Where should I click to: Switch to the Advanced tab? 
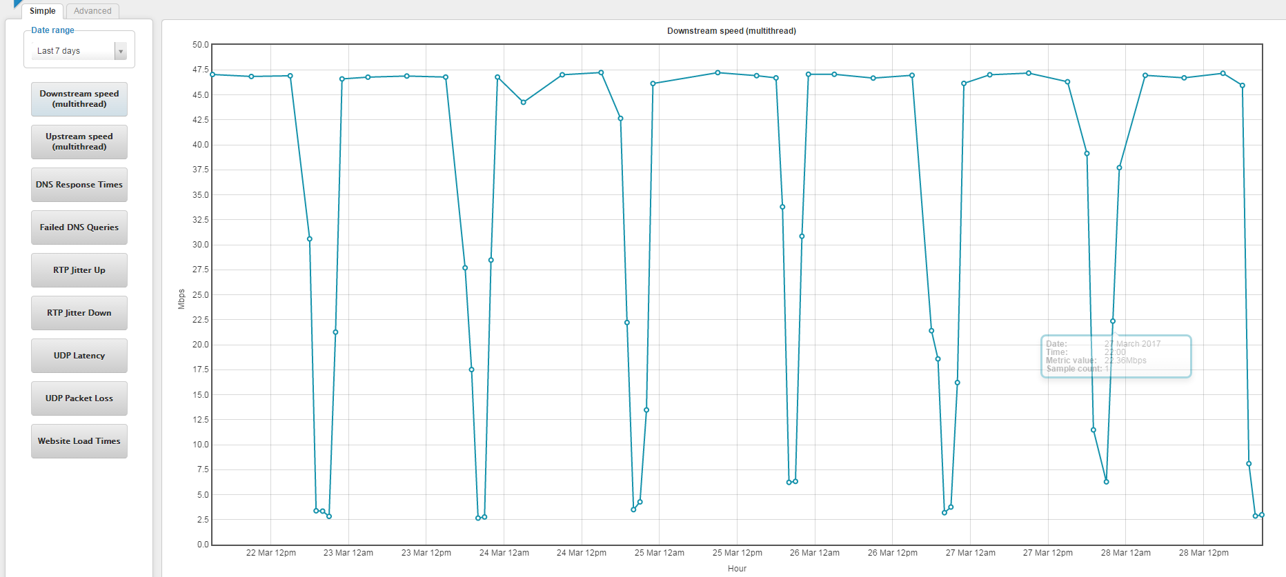(92, 11)
